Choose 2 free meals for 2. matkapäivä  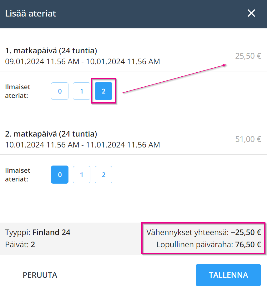[103, 175]
